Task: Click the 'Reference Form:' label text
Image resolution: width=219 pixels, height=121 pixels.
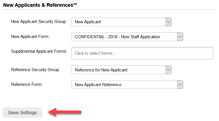Action: click(27, 84)
